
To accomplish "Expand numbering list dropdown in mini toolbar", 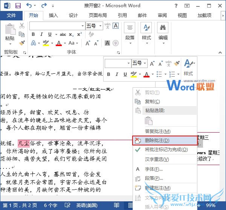I will click(178, 74).
